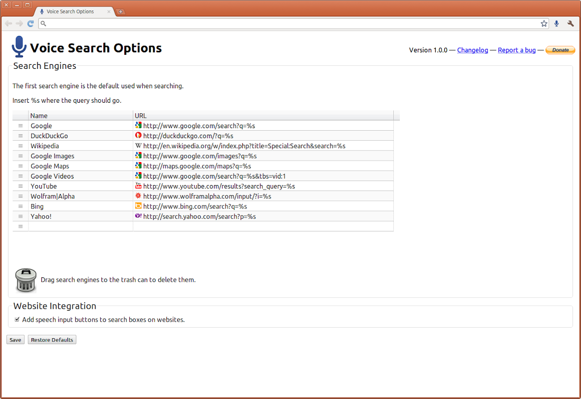Bookmark this page with the star icon
Viewport: 581px width, 399px height.
point(544,23)
